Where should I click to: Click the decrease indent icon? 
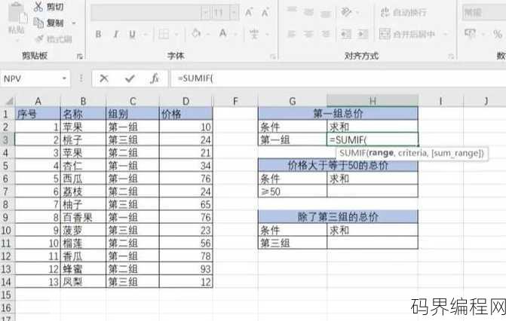pos(346,34)
